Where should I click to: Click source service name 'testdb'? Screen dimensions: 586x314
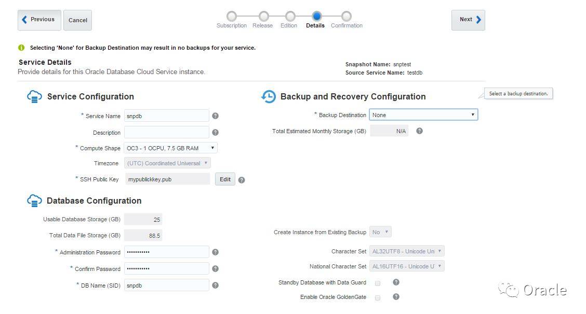(x=415, y=73)
